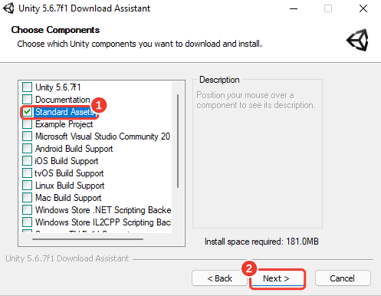381x296 pixels.
Task: Go back with the Back button
Action: (x=219, y=278)
